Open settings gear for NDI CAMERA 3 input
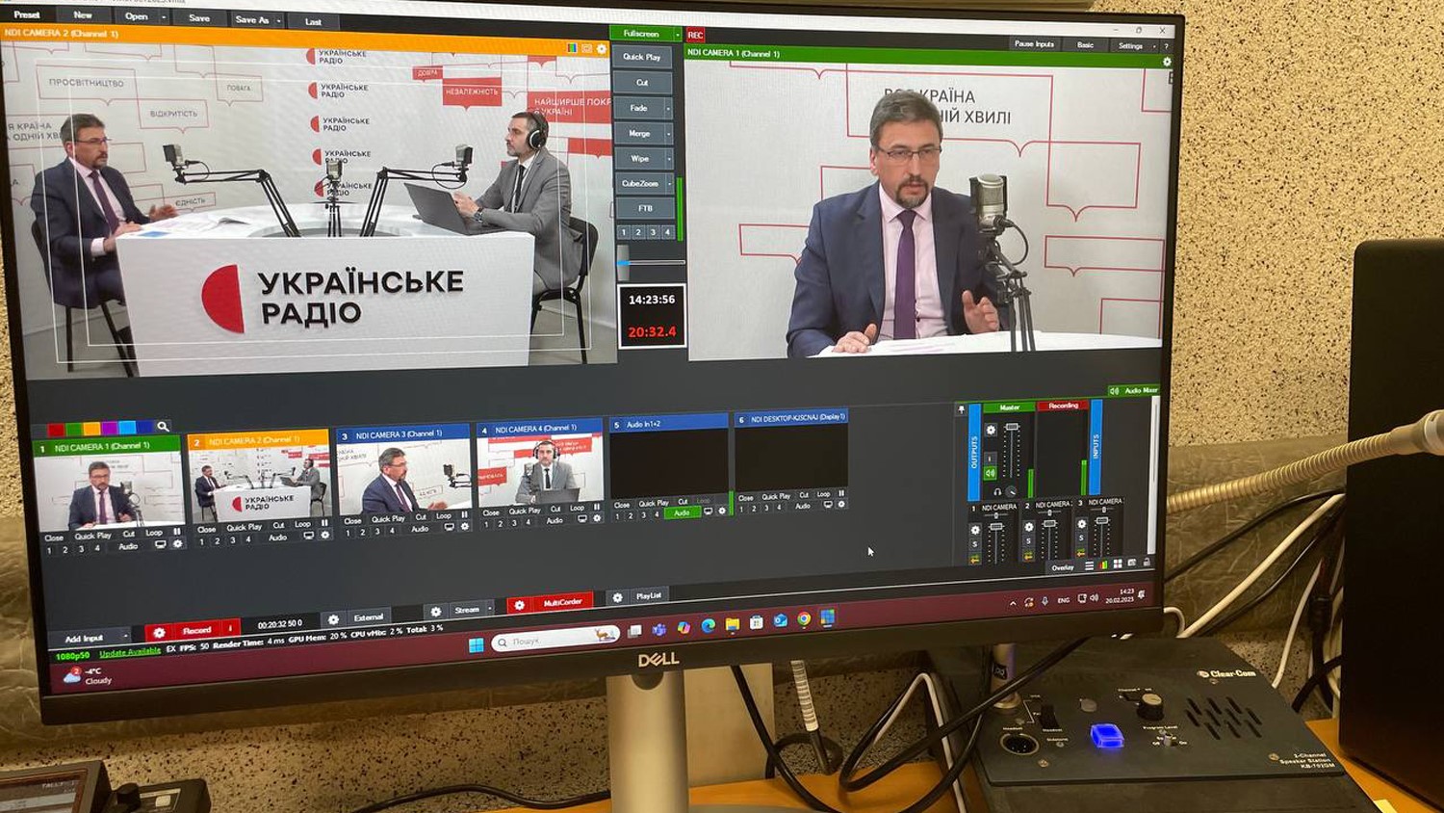 tap(465, 527)
